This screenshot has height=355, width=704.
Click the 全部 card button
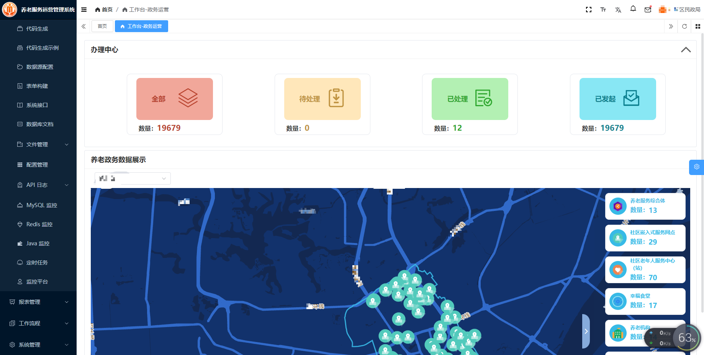pos(175,99)
